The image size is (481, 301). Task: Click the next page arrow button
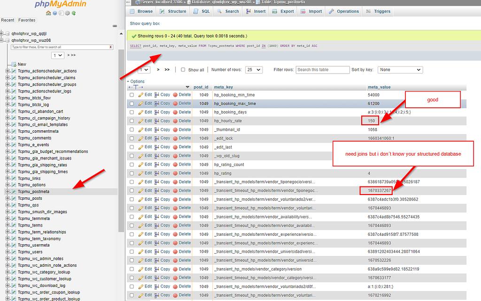[158, 69]
